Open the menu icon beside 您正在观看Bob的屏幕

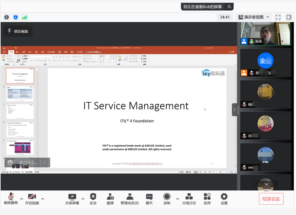pos(229,7)
